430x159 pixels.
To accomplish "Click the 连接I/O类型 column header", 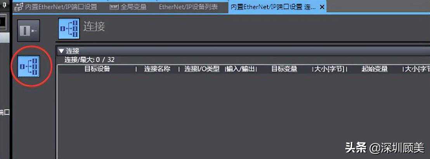I will click(202, 69).
